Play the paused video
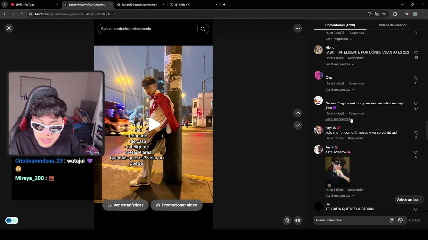The image size is (428, 240). [x=153, y=124]
